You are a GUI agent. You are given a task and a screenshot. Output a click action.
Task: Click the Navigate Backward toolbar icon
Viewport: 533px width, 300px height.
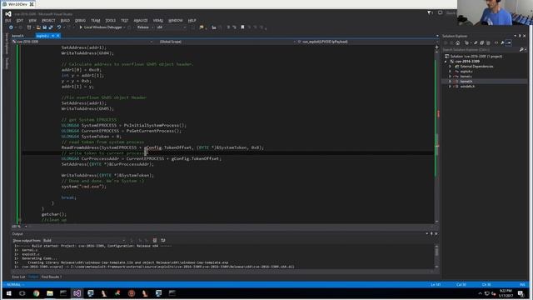pos(11,27)
